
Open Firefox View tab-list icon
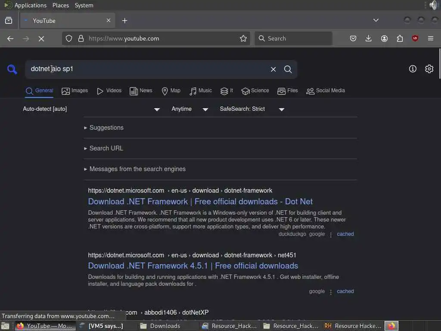(9, 21)
